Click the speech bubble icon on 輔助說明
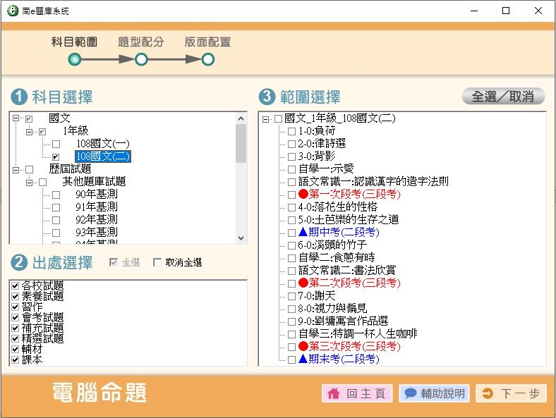 (x=410, y=394)
